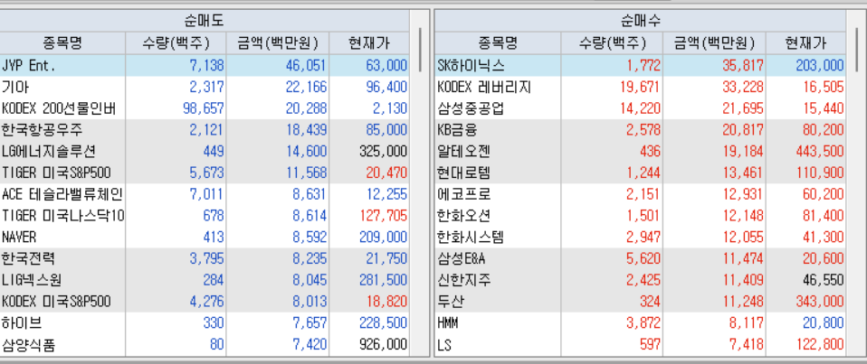Screen dimensions: 867x364
Task: Click 하이브 price 228,500
Action: (383, 323)
